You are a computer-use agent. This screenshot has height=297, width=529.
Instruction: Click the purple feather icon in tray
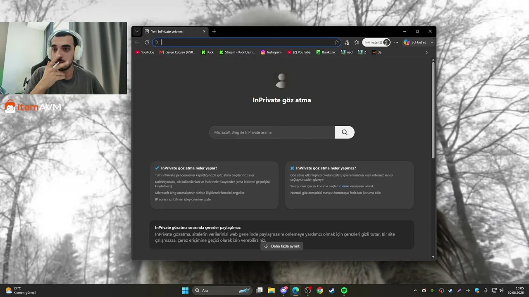pyautogui.click(x=459, y=290)
